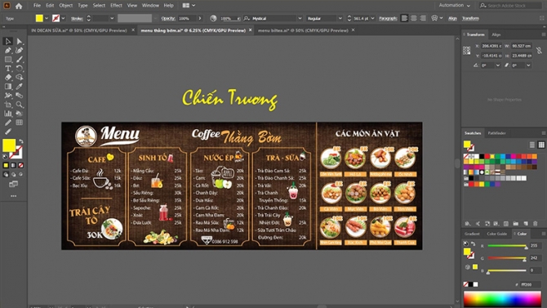Click the Paragraph link in control bar
This screenshot has width=547, height=308.
388,18
